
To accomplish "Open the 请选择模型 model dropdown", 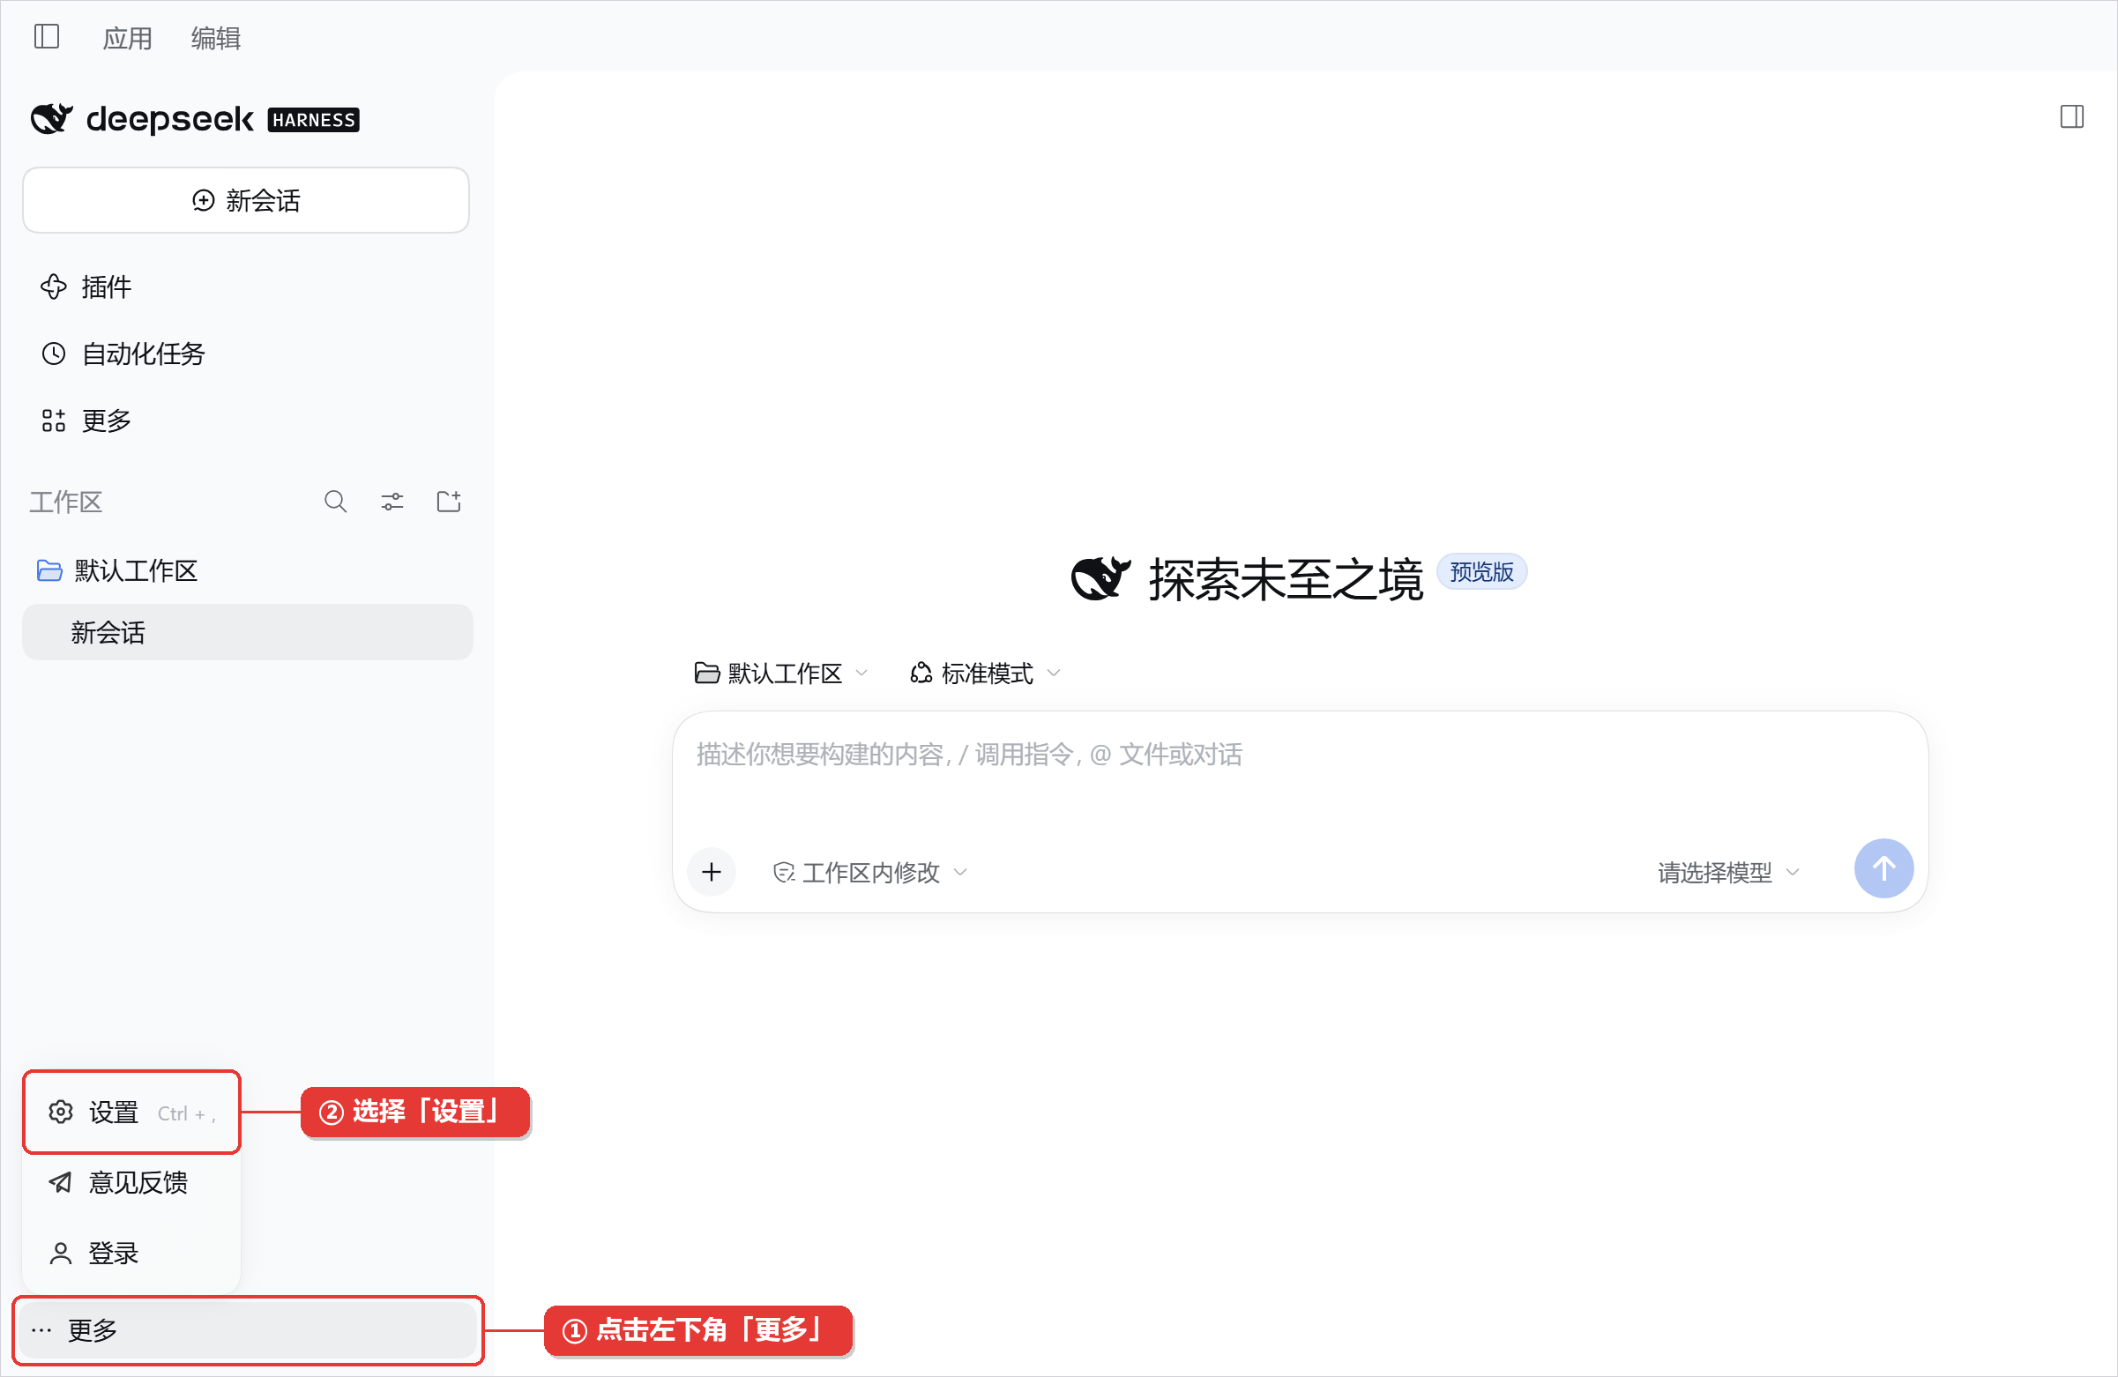I will click(1727, 873).
